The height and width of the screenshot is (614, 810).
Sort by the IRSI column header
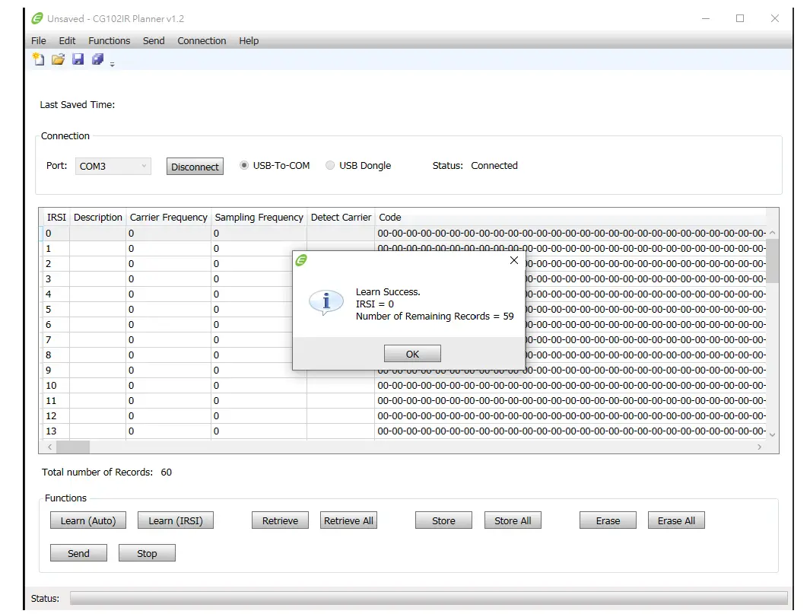(x=56, y=217)
